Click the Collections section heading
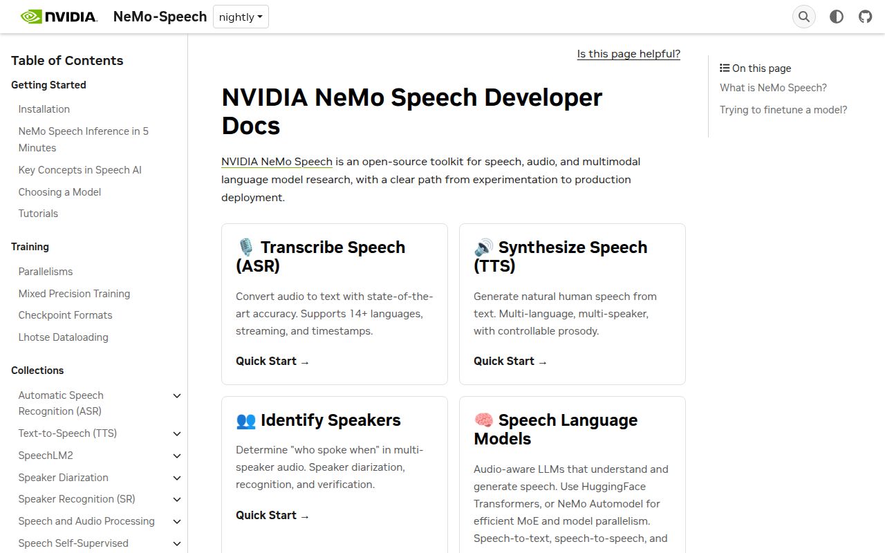Image resolution: width=885 pixels, height=553 pixels. (x=37, y=371)
